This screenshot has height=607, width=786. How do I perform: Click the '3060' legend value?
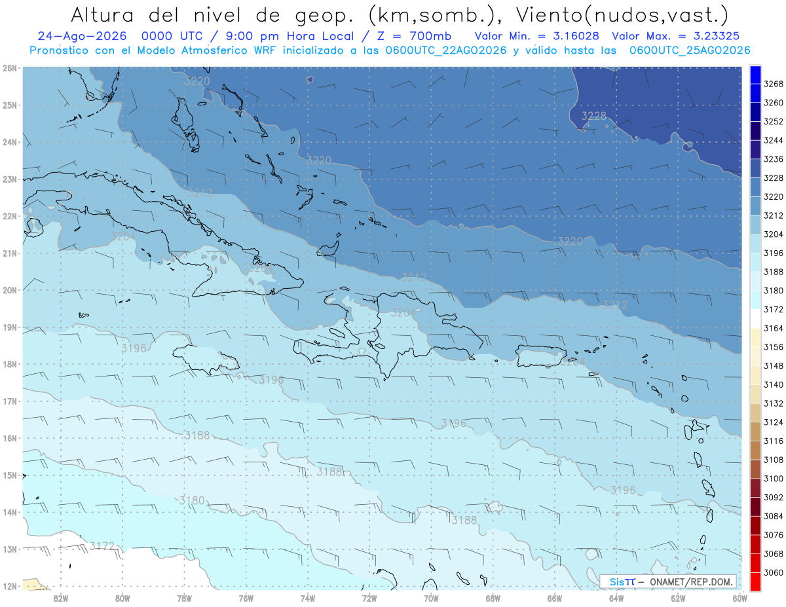click(x=774, y=572)
